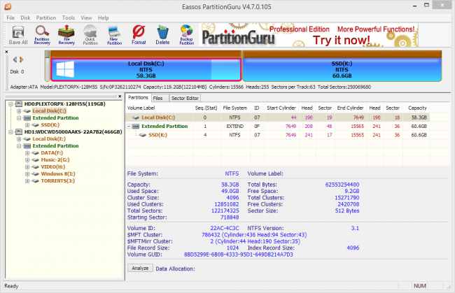The image size is (455, 293).
Task: Click the drive icon beside SSD(K:) in tree
Action: (x=36, y=125)
